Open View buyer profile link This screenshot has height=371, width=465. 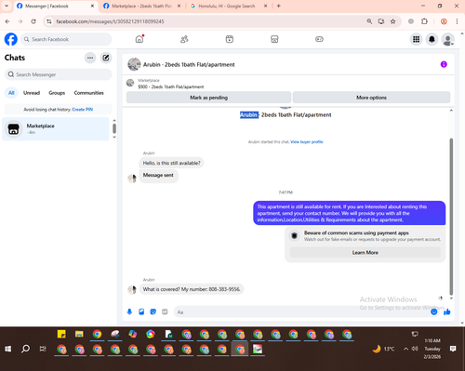point(307,142)
